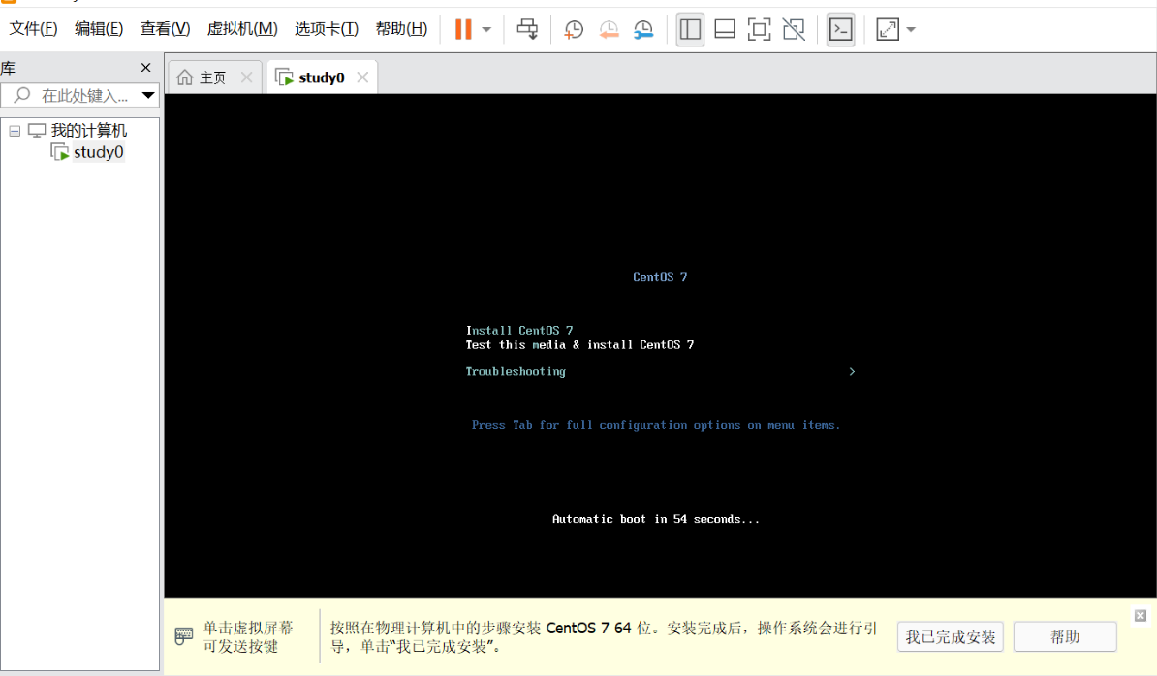Switch to the study0 tab

tap(322, 77)
